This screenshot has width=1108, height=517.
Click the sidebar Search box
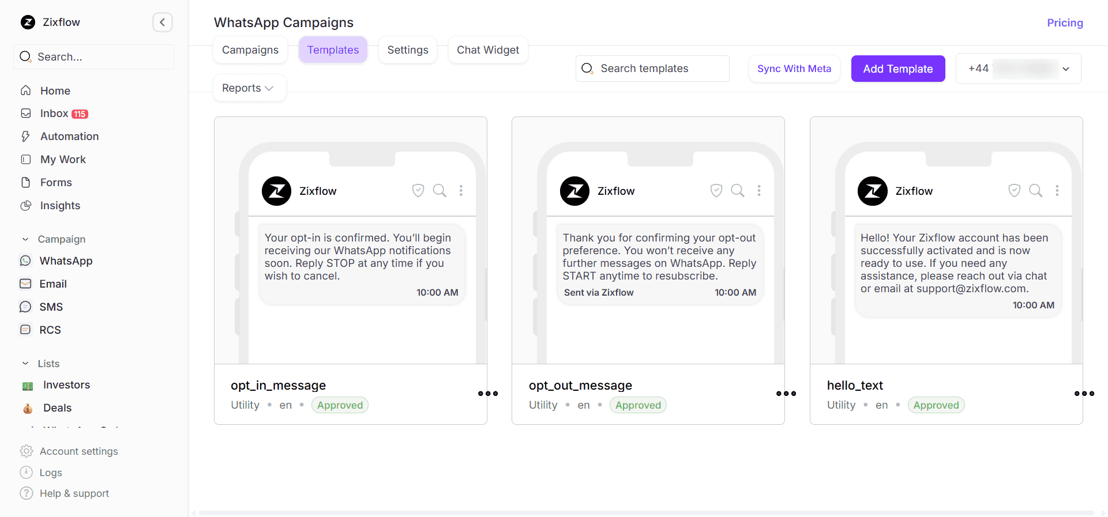(x=94, y=57)
